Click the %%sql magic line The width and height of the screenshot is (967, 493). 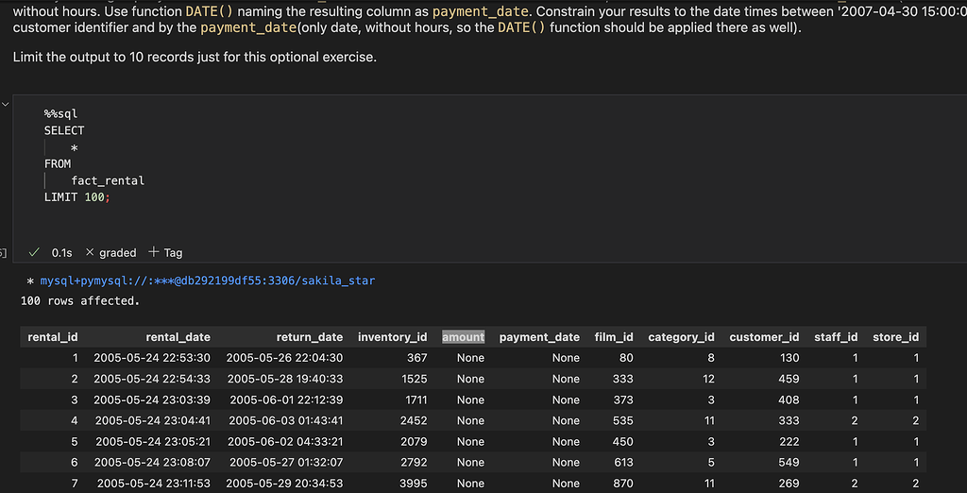60,113
